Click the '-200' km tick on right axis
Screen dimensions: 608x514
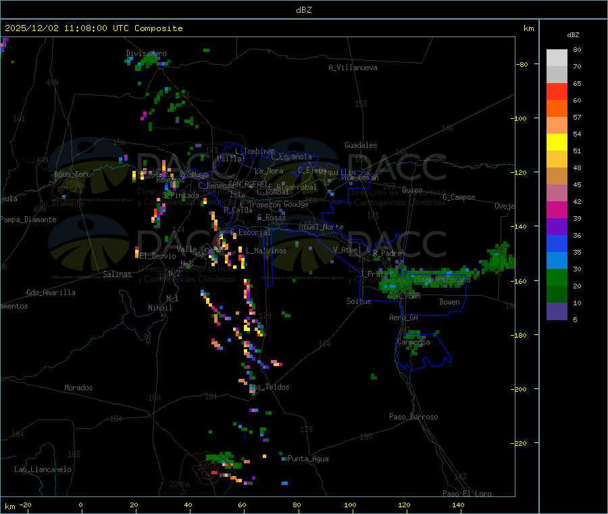(x=520, y=389)
